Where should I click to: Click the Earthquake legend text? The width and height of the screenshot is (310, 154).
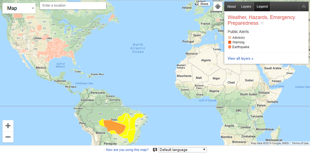[241, 47]
